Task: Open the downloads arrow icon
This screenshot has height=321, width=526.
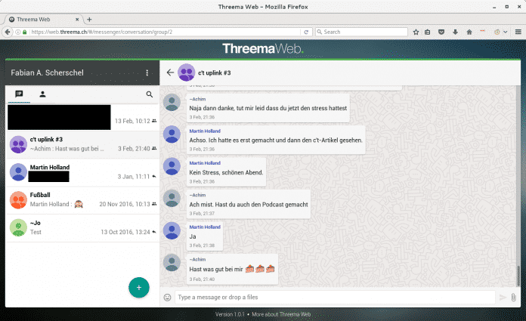Action: tap(455, 32)
